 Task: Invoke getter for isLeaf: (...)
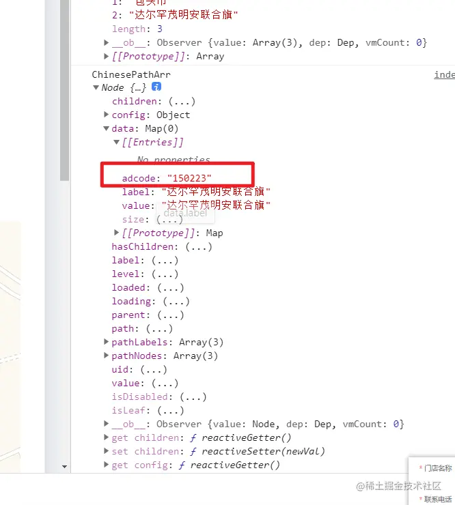tap(171, 411)
